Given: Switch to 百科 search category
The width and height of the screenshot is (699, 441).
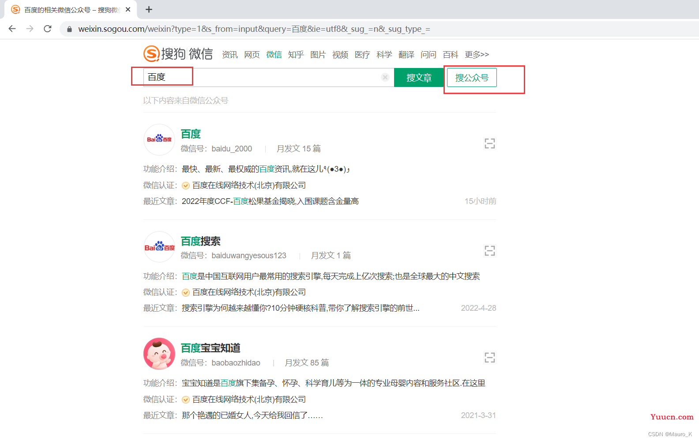Looking at the screenshot, I should click(451, 54).
